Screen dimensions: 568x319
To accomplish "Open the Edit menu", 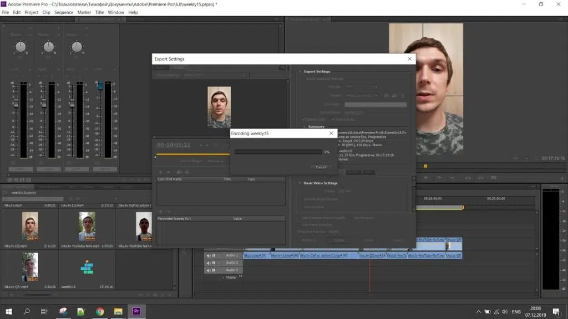I will coord(17,12).
